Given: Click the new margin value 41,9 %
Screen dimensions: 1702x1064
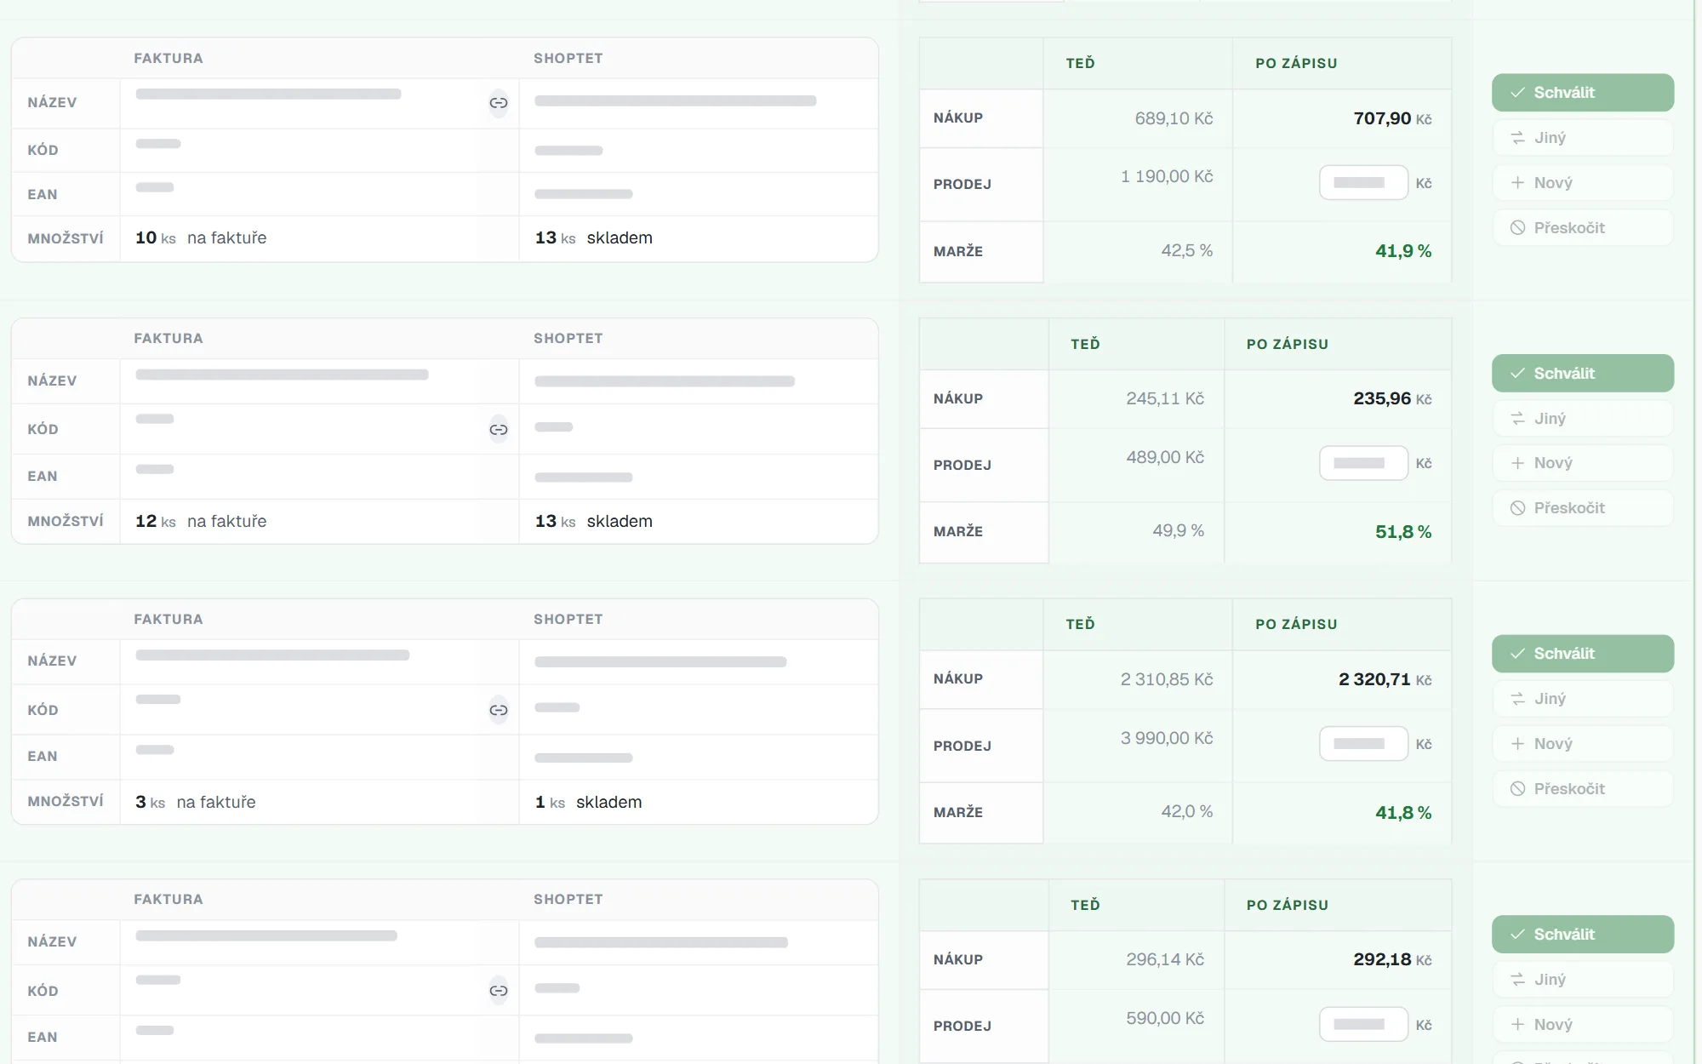Looking at the screenshot, I should 1403,251.
